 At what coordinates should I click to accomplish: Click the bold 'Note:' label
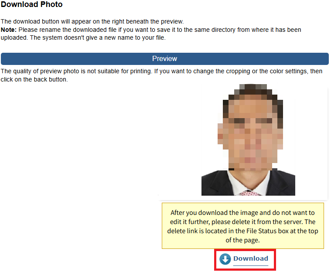[x=9, y=30]
